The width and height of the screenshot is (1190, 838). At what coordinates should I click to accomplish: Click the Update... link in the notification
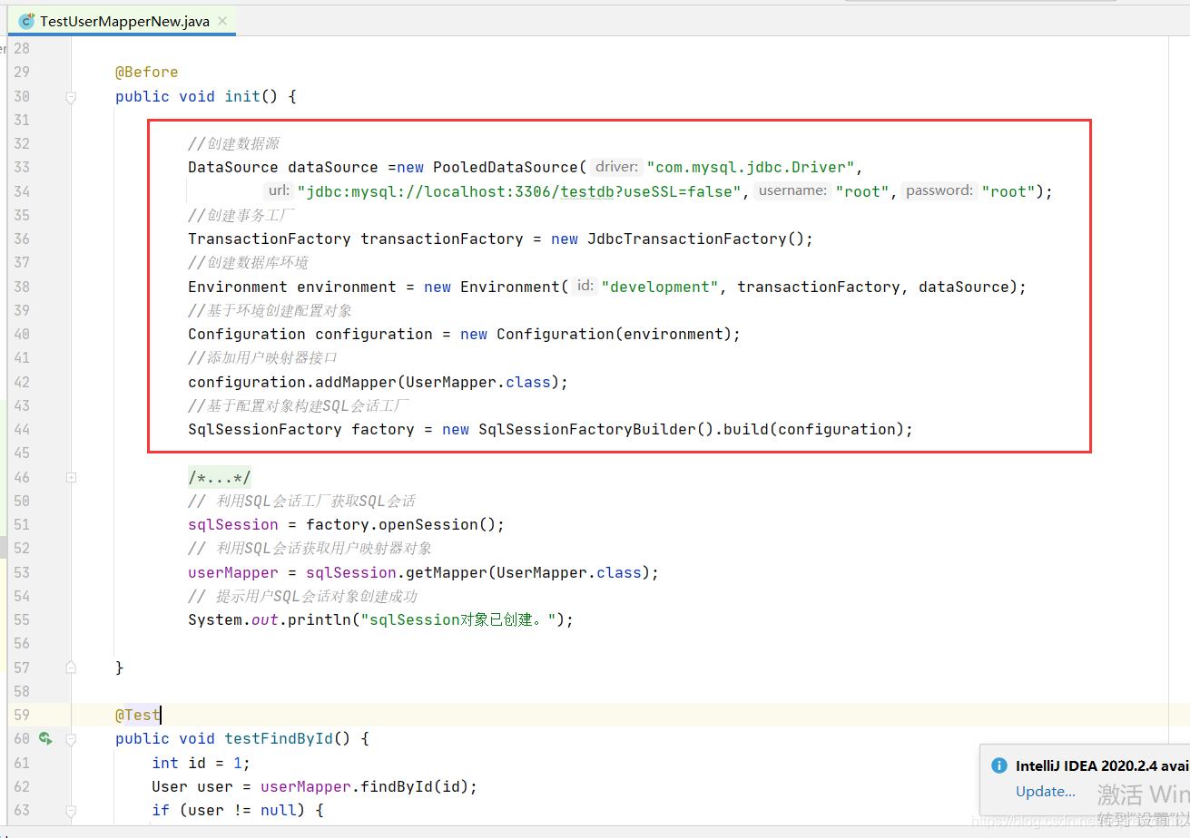(x=1046, y=791)
